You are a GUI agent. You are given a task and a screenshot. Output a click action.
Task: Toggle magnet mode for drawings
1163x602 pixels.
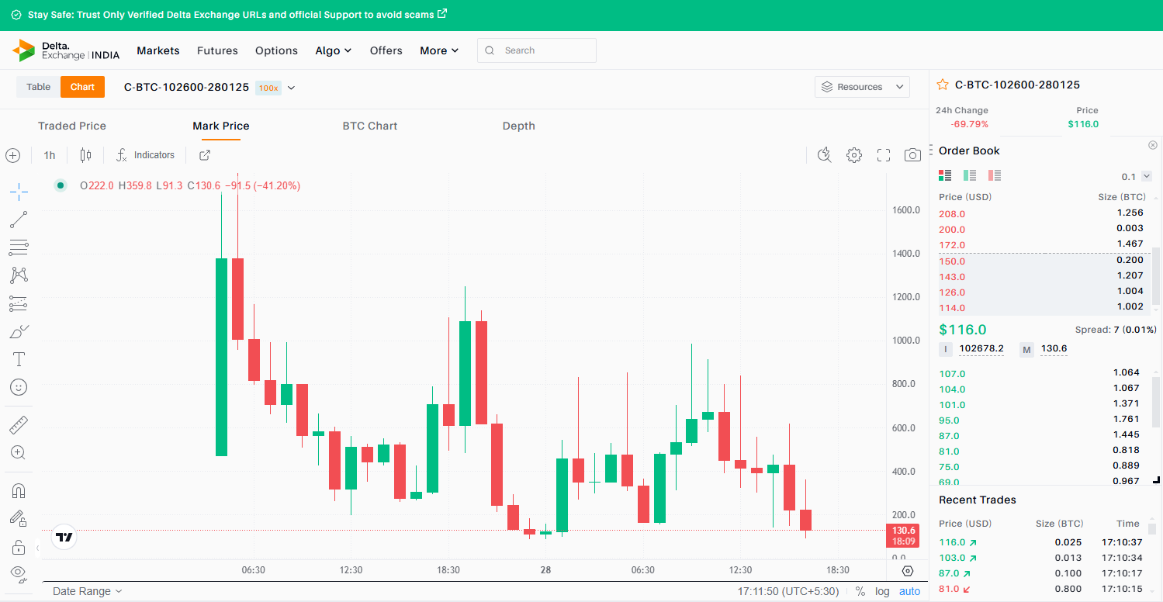pos(19,490)
